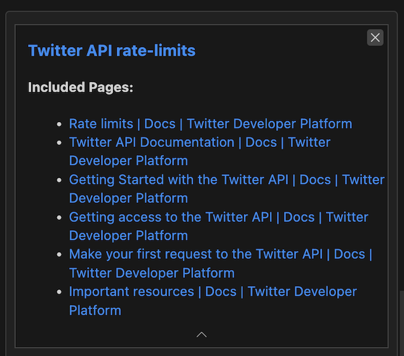The image size is (404, 356).
Task: Click the bullet beside Important resources entry
Action: point(59,292)
